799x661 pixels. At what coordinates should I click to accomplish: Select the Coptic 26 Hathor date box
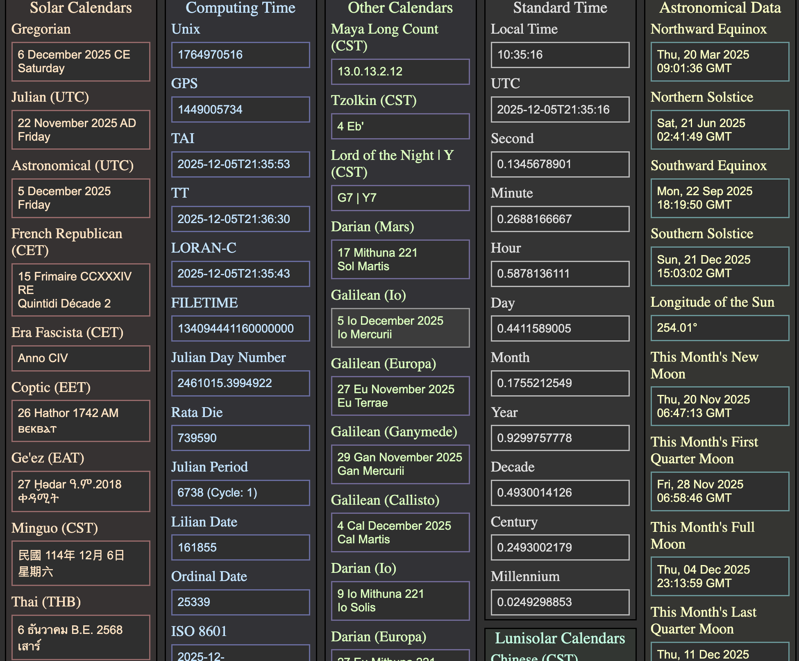(81, 421)
